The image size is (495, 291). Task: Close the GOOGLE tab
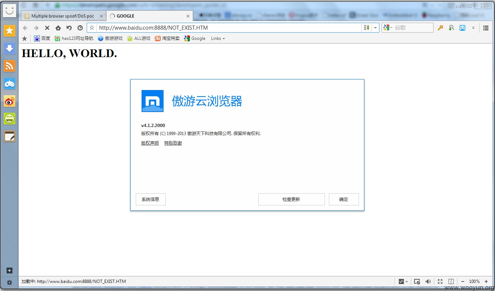click(188, 16)
